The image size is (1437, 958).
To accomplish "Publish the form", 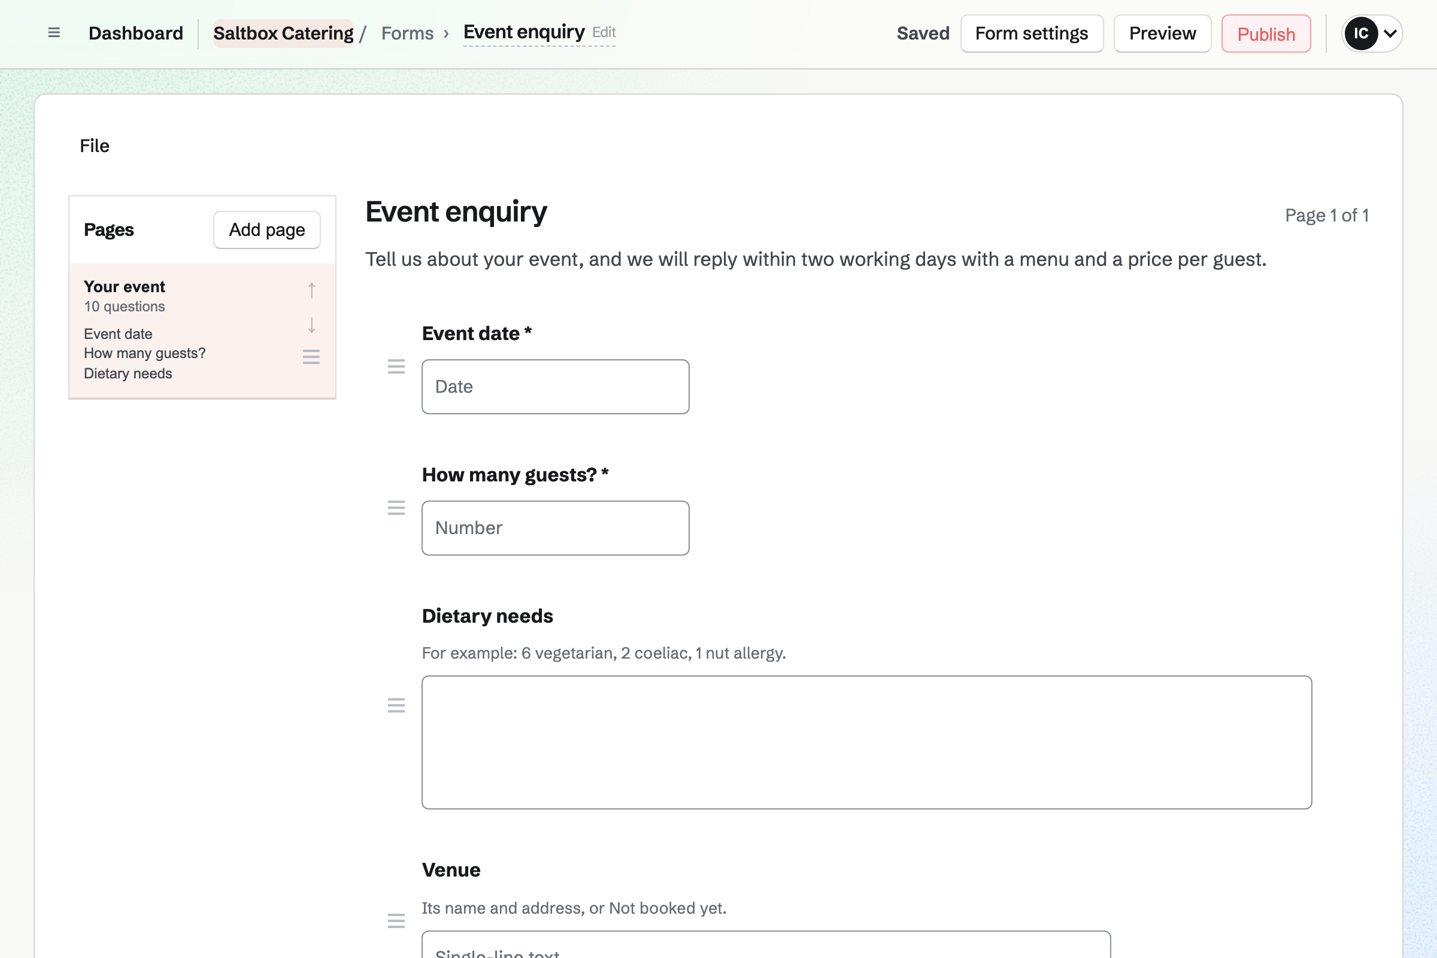I will pos(1266,34).
